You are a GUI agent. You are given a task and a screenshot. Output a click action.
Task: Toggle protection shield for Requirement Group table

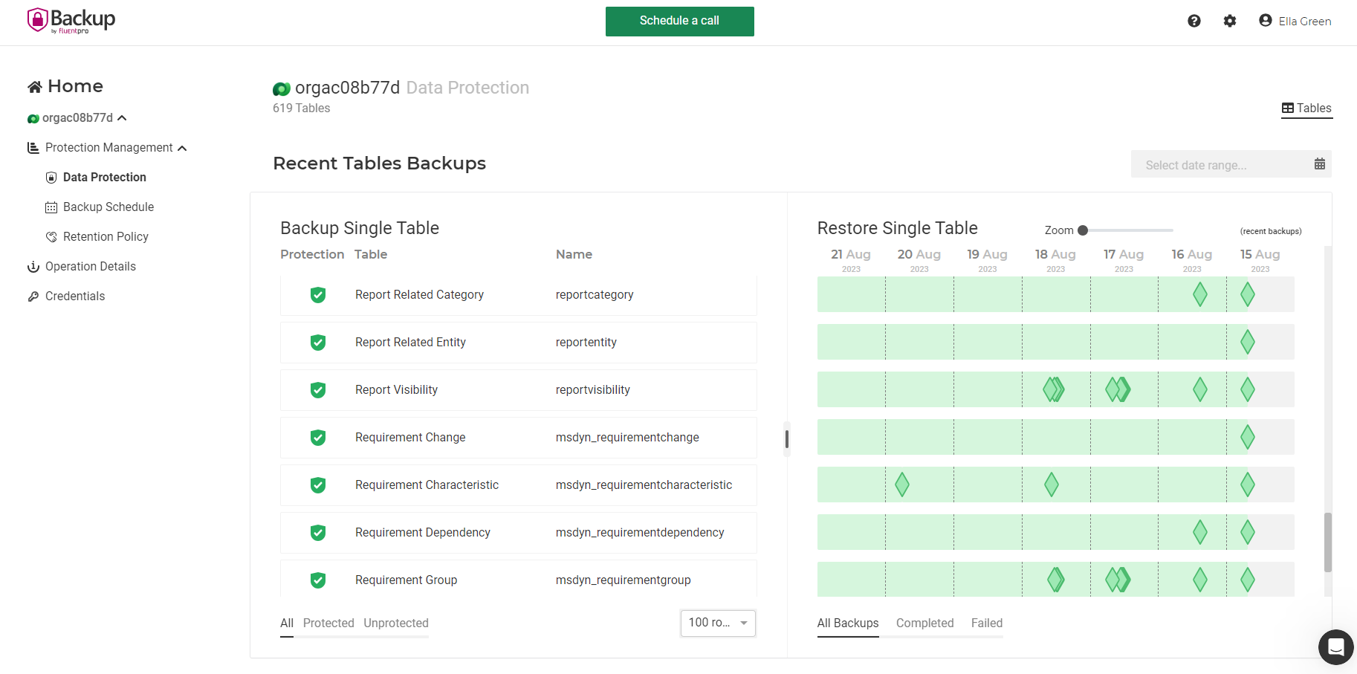(318, 580)
